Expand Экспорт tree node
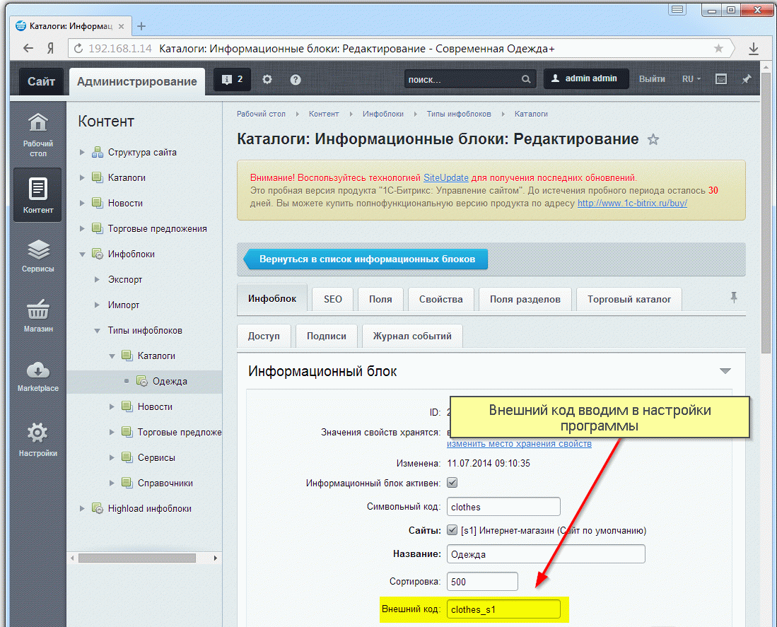 click(97, 279)
